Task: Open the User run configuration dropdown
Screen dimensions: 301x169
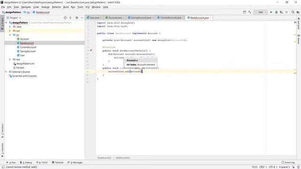Action: (x=261, y=12)
